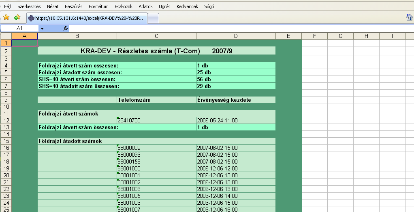Click the empty new tab button
Image resolution: width=414 pixels, height=212 pixels.
[153, 19]
